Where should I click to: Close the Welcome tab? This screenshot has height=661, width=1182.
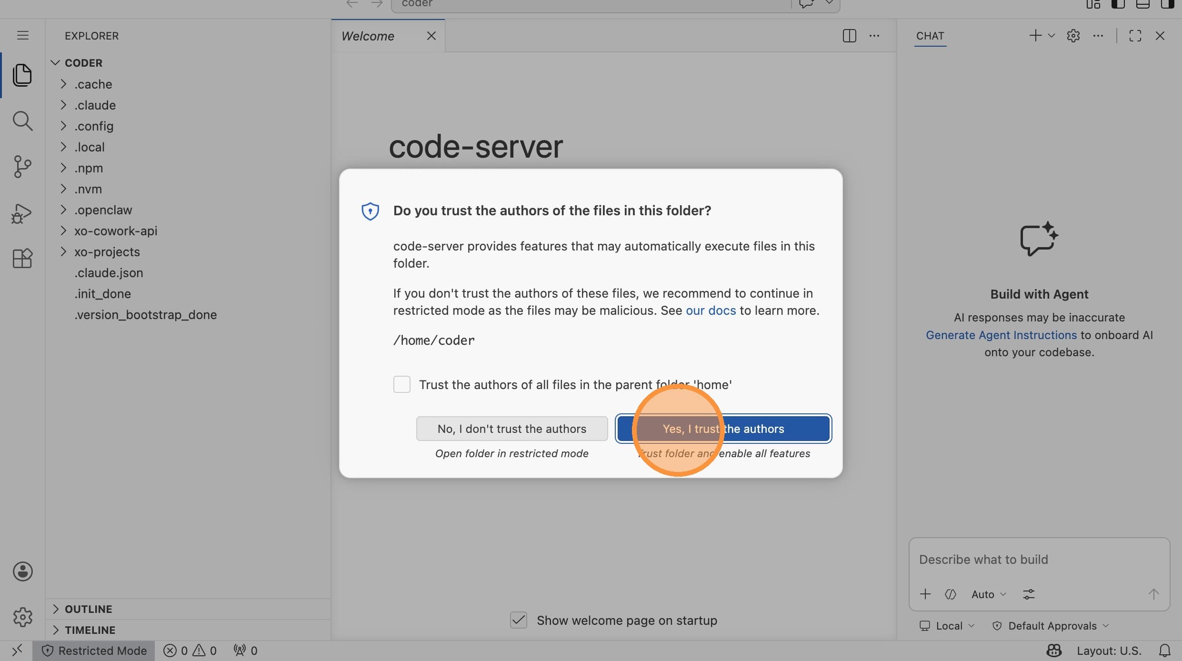[431, 36]
